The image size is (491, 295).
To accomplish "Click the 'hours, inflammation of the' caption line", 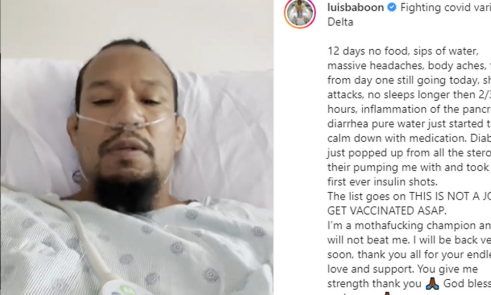I will 409,109.
